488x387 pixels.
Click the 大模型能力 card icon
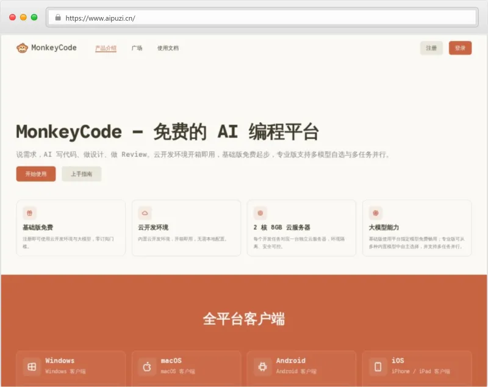(x=375, y=213)
